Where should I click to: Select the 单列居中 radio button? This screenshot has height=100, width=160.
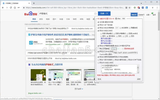107,36
